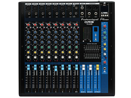The image size is (131, 98).
Task: Click the MIC 1 XLR input socket
Action: (x=29, y=8)
